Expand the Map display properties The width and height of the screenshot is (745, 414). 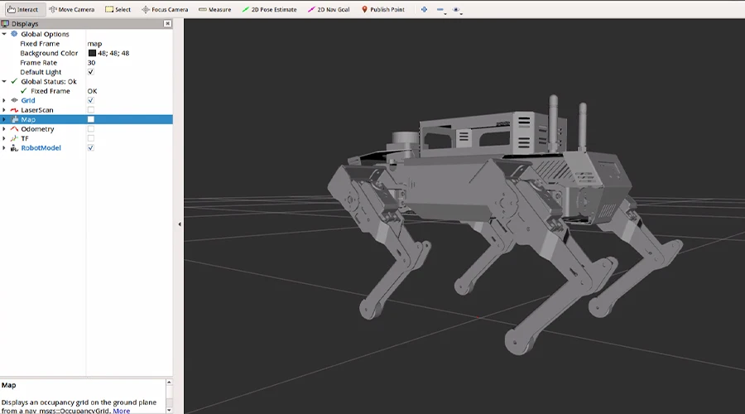[4, 119]
